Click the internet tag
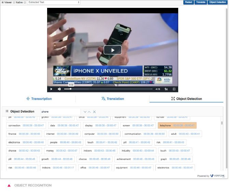Image resolution: width=239 pixels, height=194 pixels. click(62, 134)
